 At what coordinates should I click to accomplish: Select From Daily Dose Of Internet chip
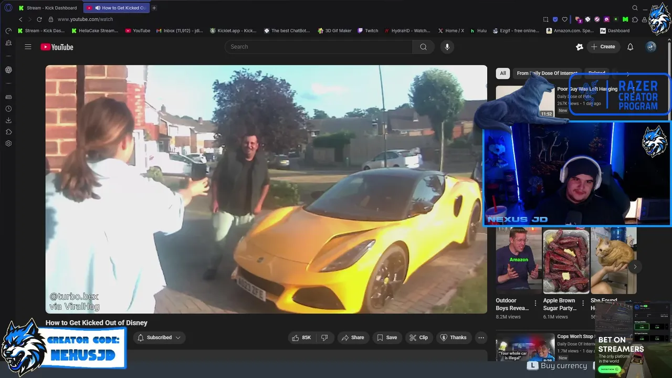pyautogui.click(x=547, y=73)
